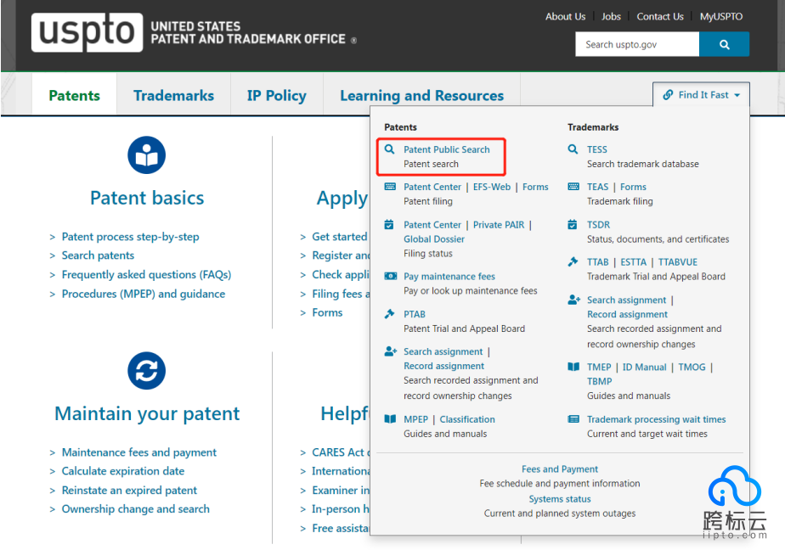The image size is (785, 550).
Task: Open Reinstate an expired patent link
Action: tap(129, 491)
